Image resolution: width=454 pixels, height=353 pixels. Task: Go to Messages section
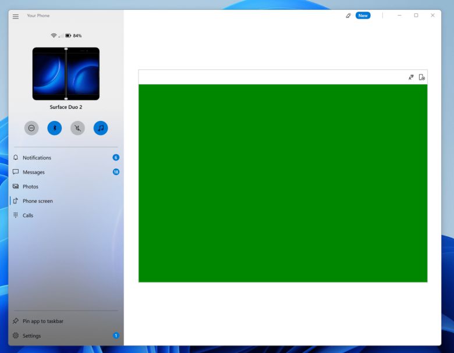[x=34, y=172]
